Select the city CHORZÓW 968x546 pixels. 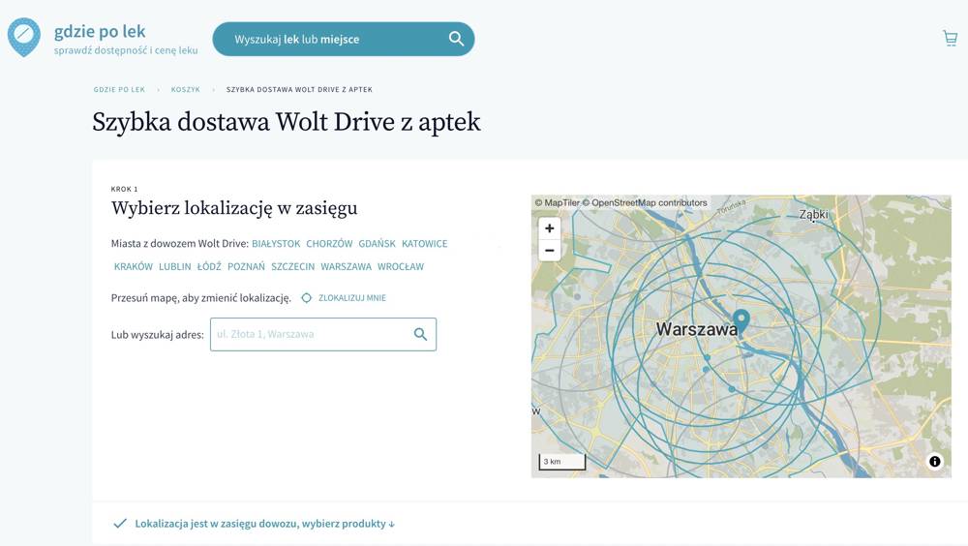coord(330,244)
